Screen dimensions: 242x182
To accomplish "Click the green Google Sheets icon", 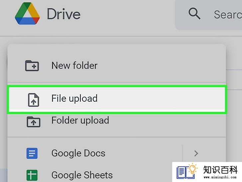I will (x=32, y=175).
